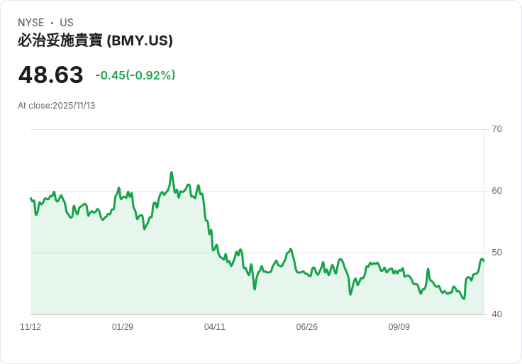Select the 04/11 date on time axis

click(215, 327)
